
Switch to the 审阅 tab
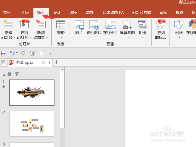pos(164,13)
